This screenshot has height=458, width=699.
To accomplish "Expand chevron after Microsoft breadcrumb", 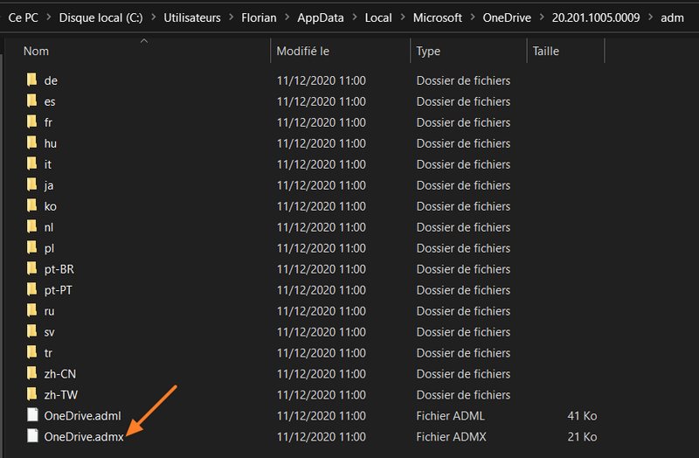I will (473, 17).
